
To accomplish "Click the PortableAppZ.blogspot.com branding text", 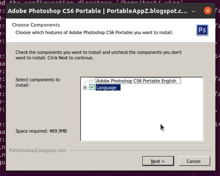I will pos(38,150).
